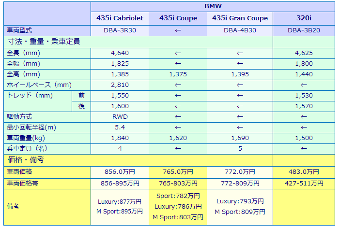Click the トレッド (mm) row label

coord(38,101)
